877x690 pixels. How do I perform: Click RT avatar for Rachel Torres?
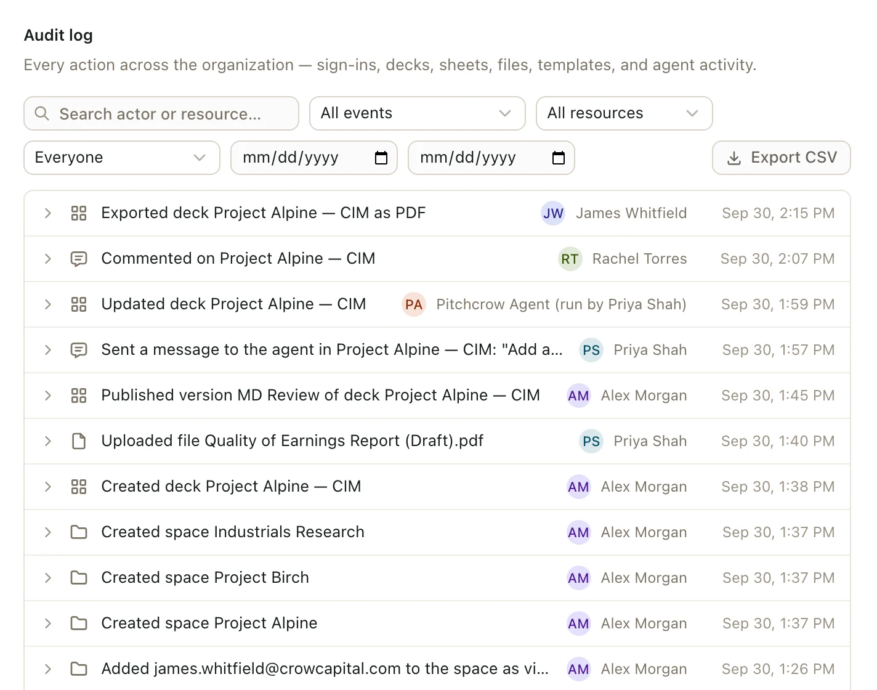click(x=570, y=259)
